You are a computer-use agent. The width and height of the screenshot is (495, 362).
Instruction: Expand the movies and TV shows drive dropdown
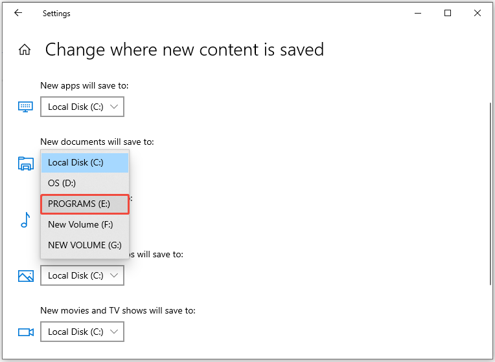[82, 332]
